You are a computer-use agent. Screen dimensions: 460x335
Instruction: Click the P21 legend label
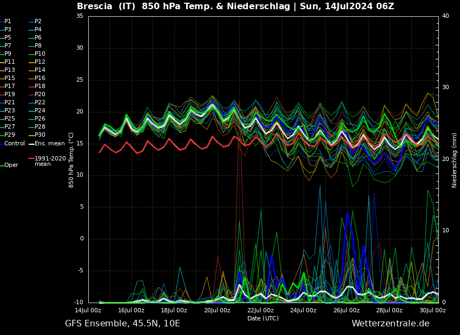click(9, 103)
